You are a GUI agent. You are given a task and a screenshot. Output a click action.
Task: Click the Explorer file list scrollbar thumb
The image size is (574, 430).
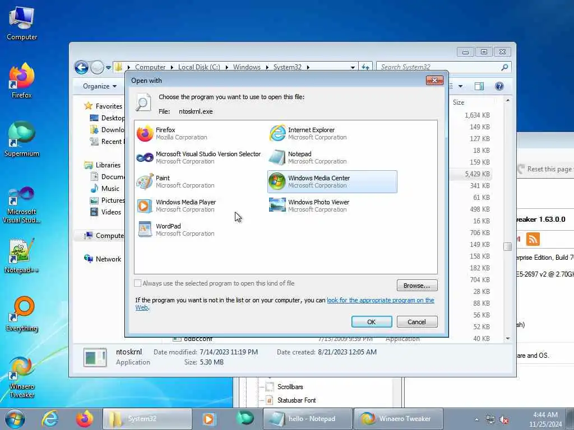click(507, 246)
